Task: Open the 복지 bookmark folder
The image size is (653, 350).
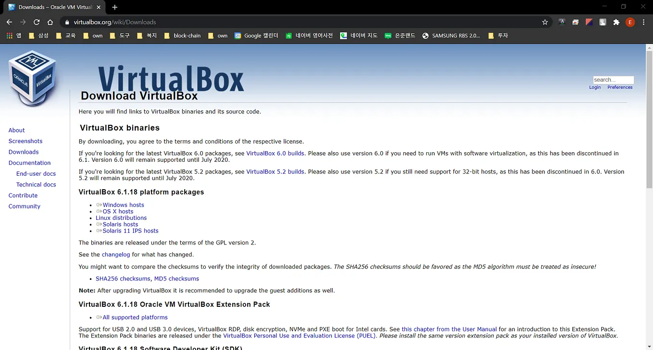Action: (147, 36)
